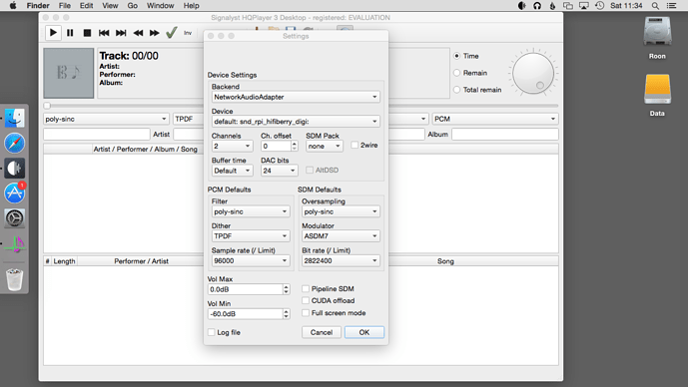Image resolution: width=688 pixels, height=387 pixels.
Task: Open the Edit menu
Action: coord(86,6)
